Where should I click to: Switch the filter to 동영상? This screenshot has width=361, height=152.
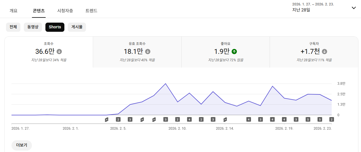[x=33, y=27]
